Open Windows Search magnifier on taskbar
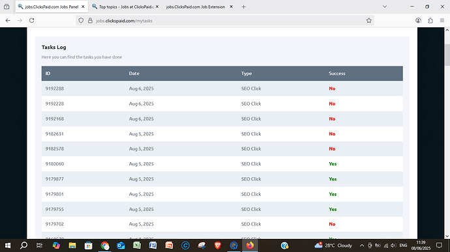The width and height of the screenshot is (450, 252). point(24,245)
